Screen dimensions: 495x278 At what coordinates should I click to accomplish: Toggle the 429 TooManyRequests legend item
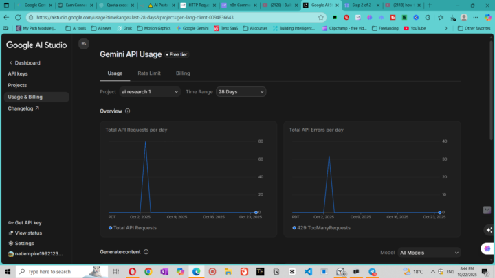(321, 227)
